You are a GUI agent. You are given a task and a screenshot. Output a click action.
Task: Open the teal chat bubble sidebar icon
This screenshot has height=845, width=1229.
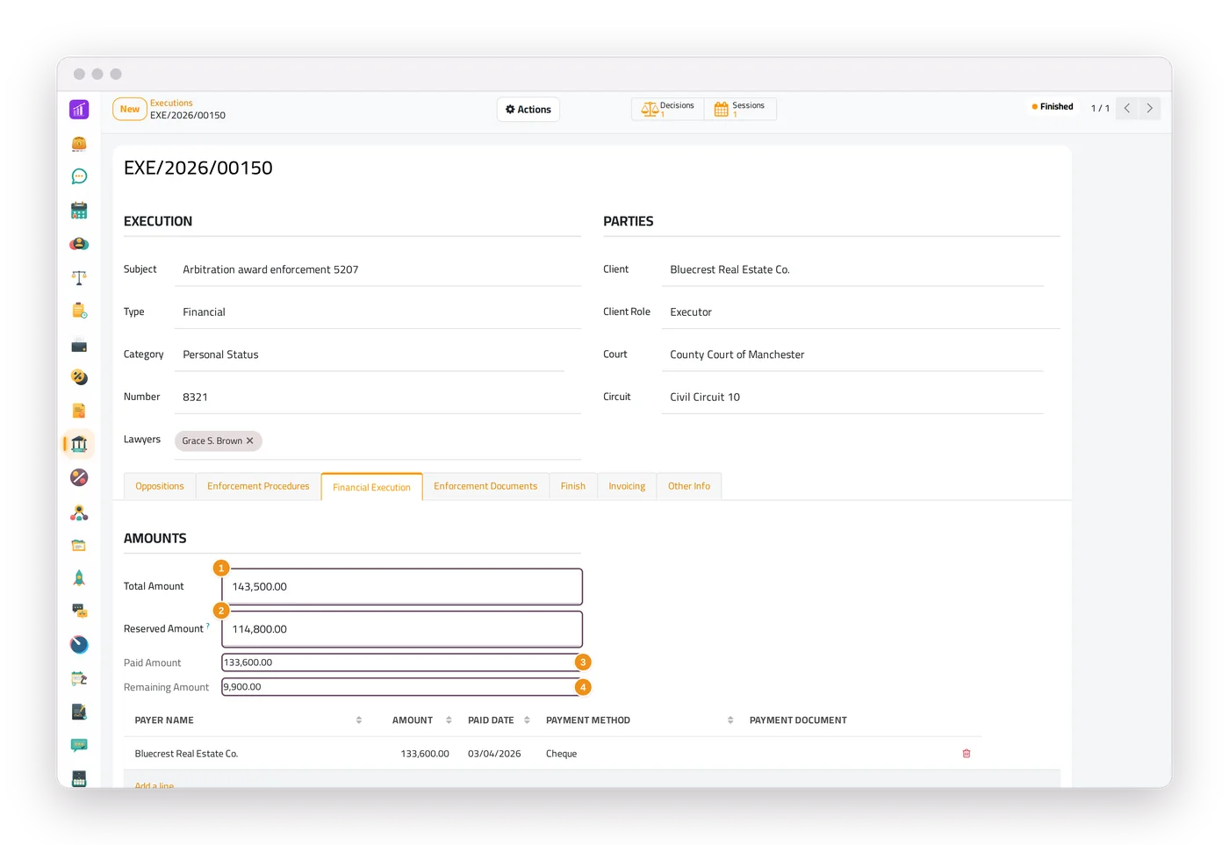(x=79, y=176)
